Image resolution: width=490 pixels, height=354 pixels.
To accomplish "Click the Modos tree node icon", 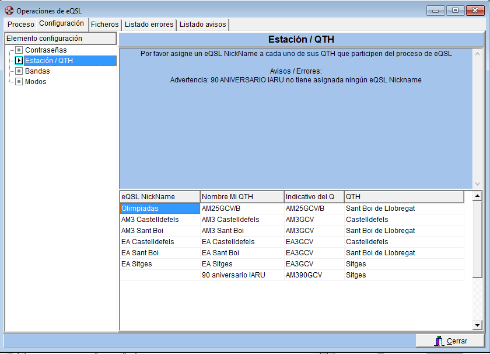I will tap(19, 82).
